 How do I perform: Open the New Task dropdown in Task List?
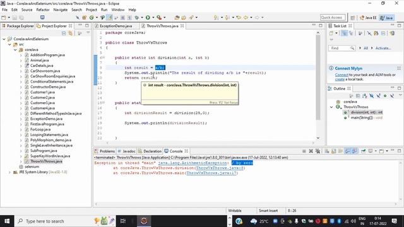(336, 33)
